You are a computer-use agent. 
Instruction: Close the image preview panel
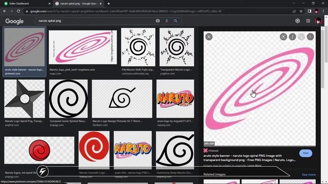pos(209,37)
